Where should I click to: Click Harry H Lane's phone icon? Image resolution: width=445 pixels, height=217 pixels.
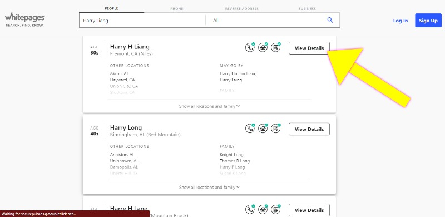[x=250, y=210]
